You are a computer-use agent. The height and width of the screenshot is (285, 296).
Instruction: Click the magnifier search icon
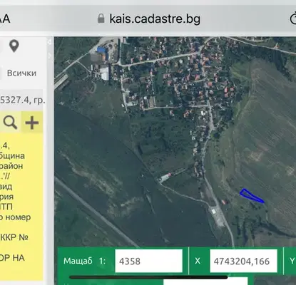click(10, 123)
